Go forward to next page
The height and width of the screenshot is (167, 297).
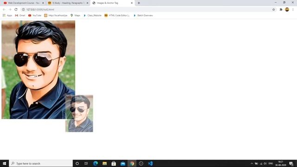click(10, 9)
